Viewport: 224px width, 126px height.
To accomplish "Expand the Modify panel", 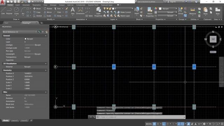I will pos(50,19).
